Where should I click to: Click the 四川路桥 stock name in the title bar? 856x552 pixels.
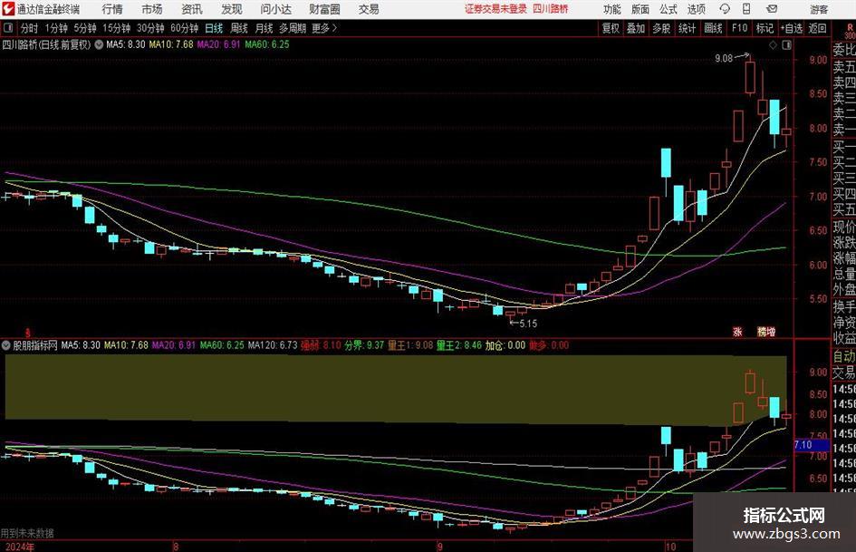point(551,9)
